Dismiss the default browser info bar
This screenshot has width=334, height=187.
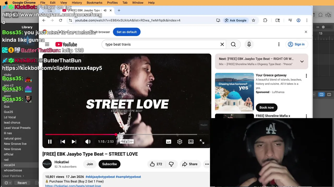point(306,32)
